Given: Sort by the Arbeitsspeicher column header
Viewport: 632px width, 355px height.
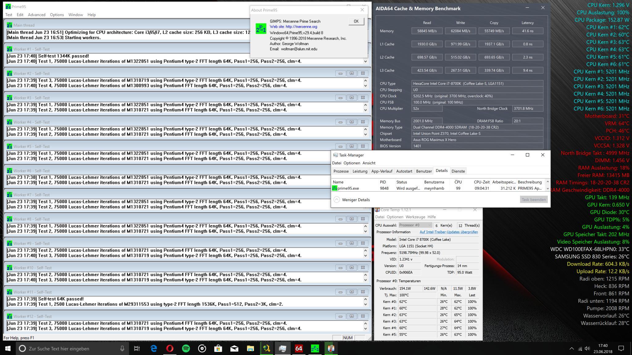Looking at the screenshot, I should tap(504, 182).
